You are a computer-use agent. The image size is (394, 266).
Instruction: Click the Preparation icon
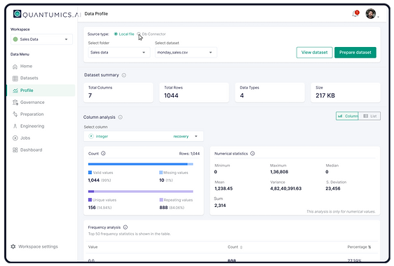pyautogui.click(x=15, y=114)
